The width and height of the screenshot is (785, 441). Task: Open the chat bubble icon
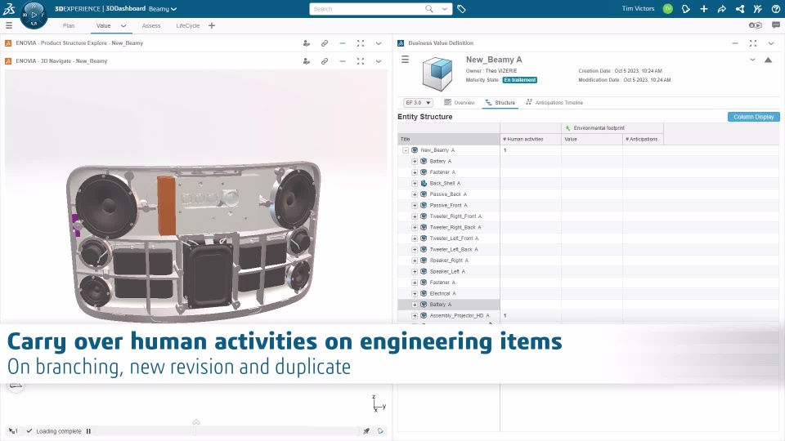[775, 25]
